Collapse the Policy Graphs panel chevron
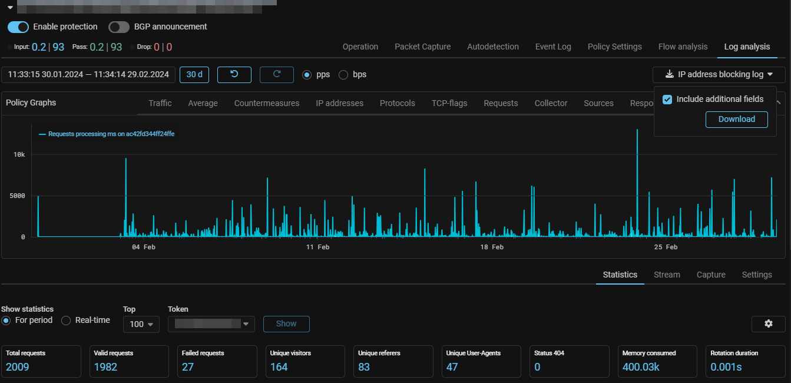Screen dimensions: 791x383 [x=780, y=103]
